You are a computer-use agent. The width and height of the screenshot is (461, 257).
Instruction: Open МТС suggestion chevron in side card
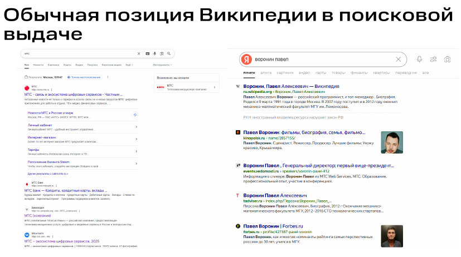pyautogui.click(x=215, y=87)
